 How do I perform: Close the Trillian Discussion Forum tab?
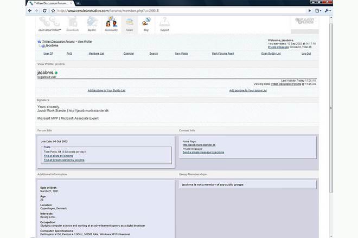point(71,3)
